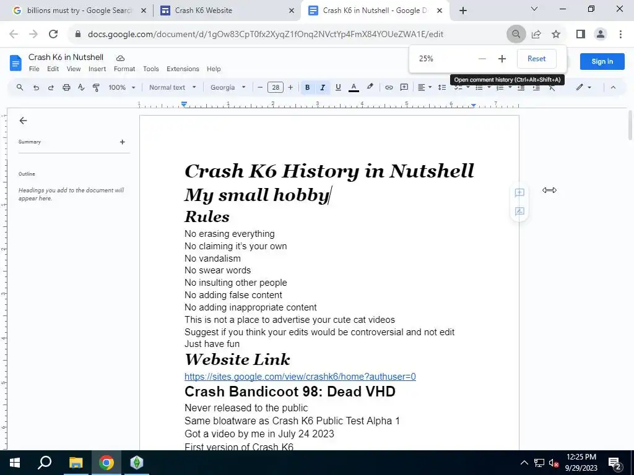Click the address bar URL

pyautogui.click(x=266, y=35)
